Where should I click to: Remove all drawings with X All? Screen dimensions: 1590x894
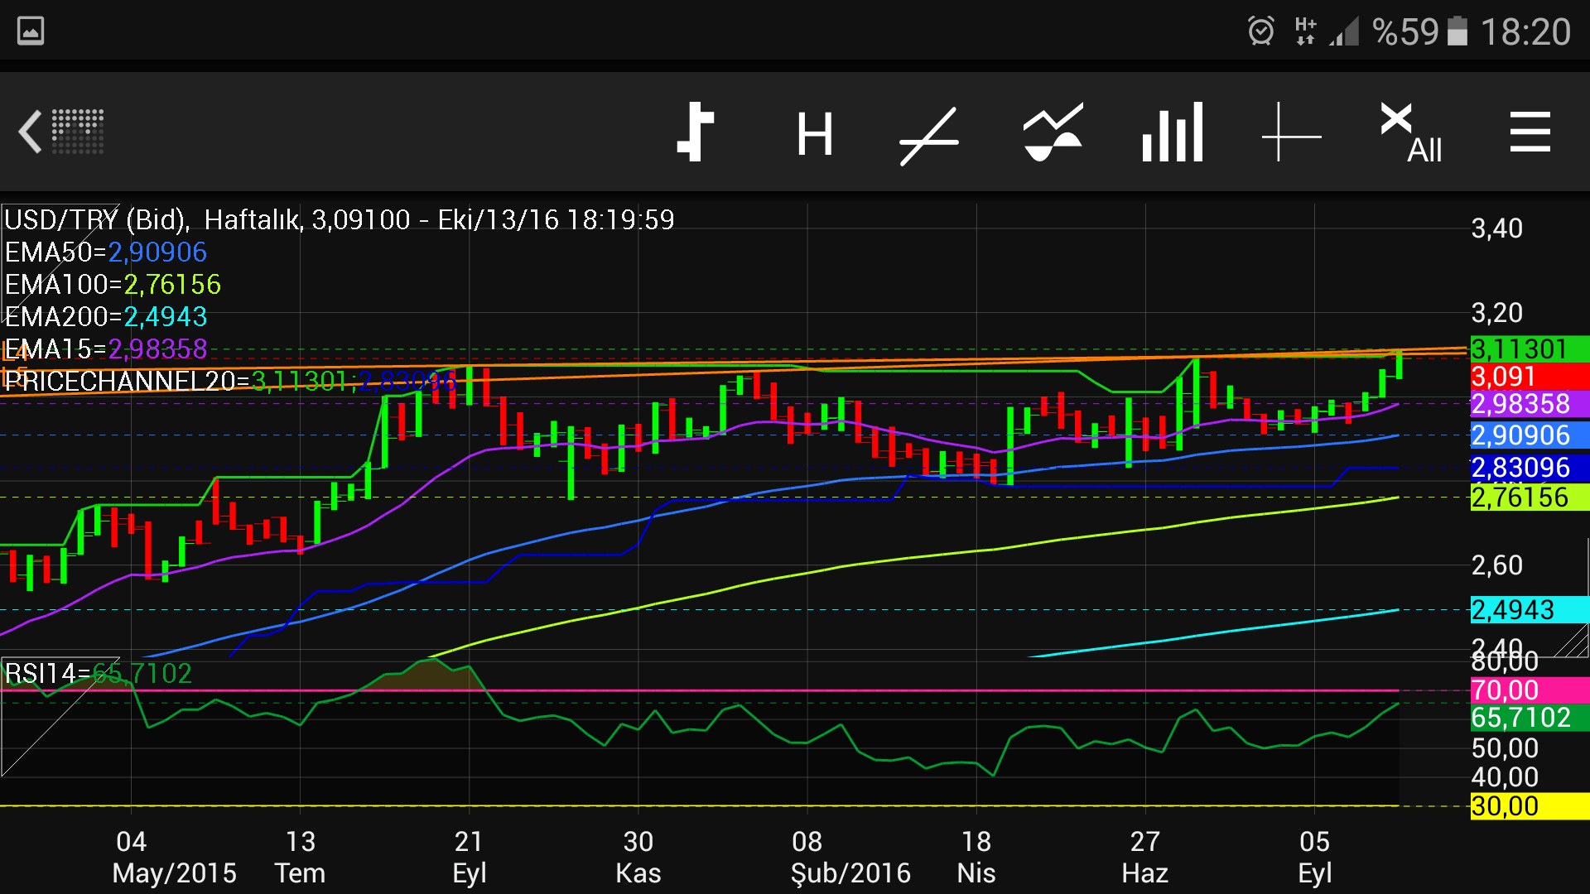pos(1410,132)
